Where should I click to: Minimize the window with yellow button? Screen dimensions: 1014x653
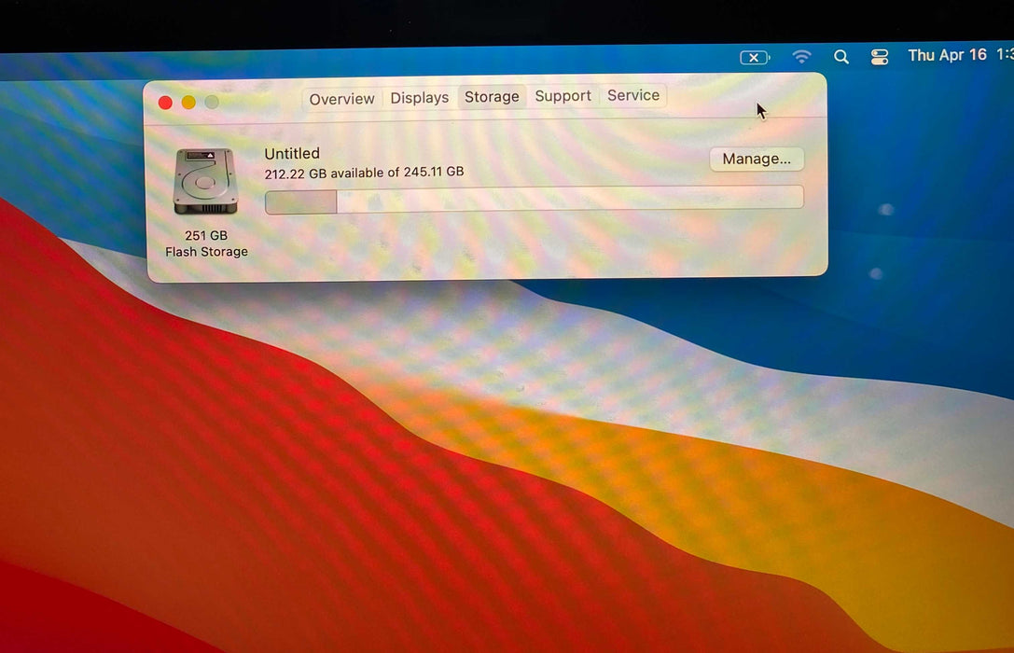point(188,103)
